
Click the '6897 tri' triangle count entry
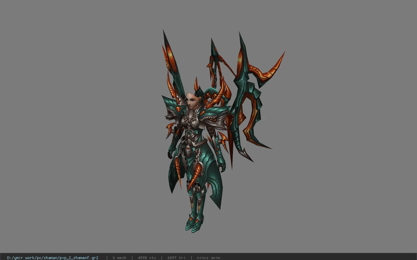click(x=177, y=258)
